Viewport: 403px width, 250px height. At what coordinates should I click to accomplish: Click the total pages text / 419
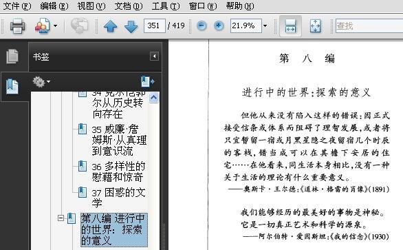coord(176,25)
